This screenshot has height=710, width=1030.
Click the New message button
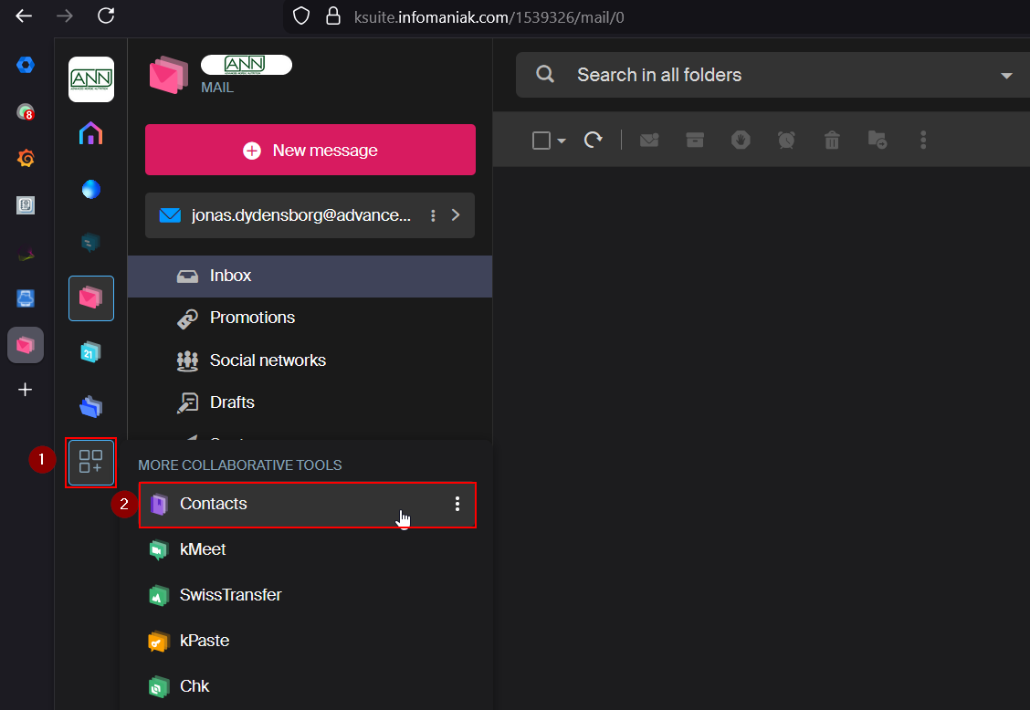(x=310, y=150)
